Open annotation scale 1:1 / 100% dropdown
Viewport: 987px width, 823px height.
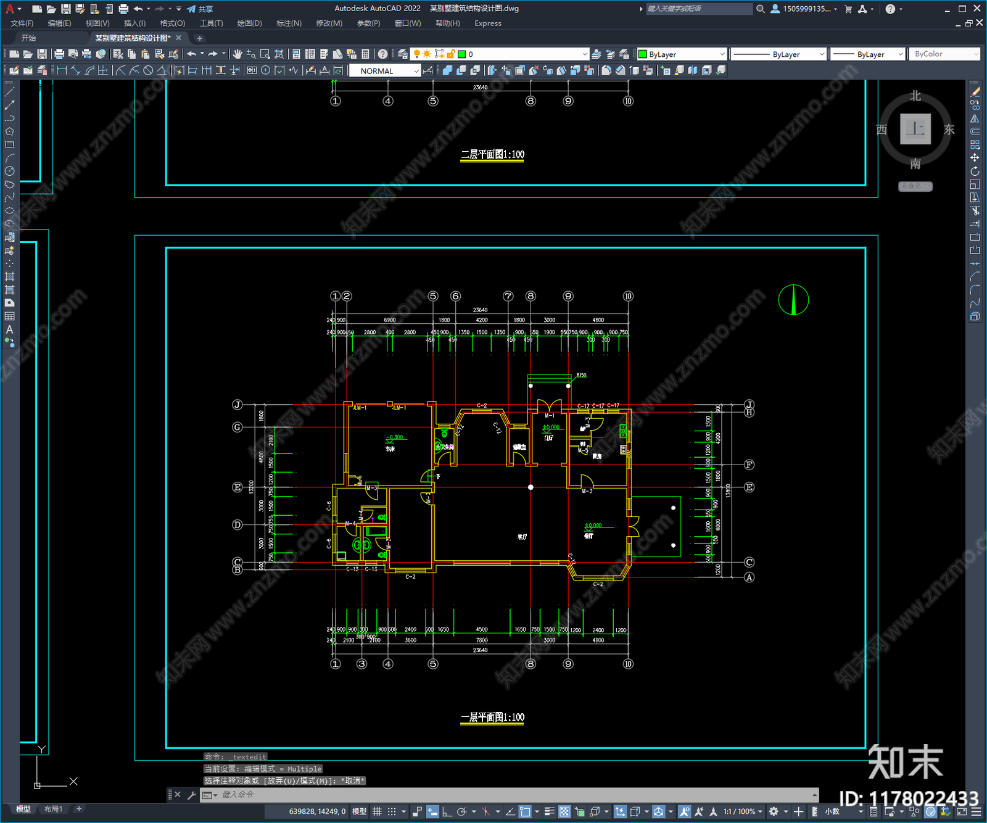click(743, 811)
